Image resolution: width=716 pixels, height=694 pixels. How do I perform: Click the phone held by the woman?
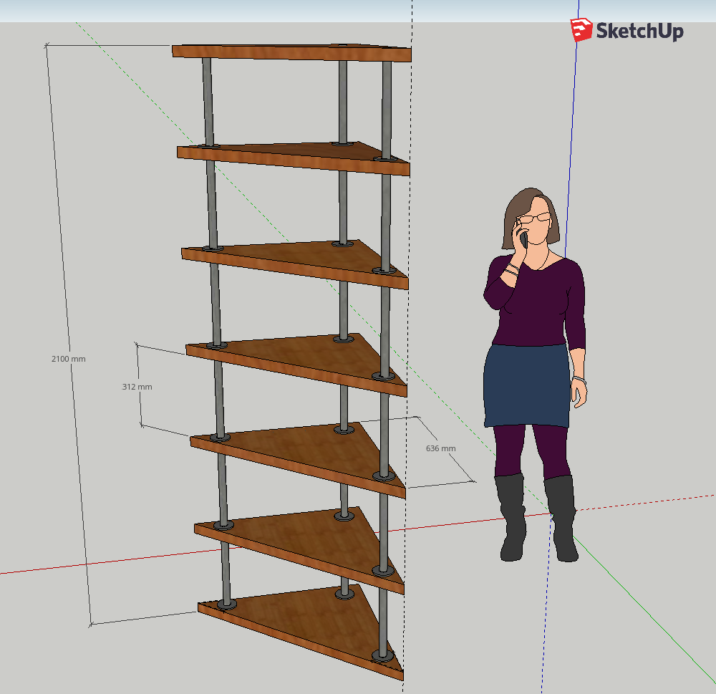(523, 239)
